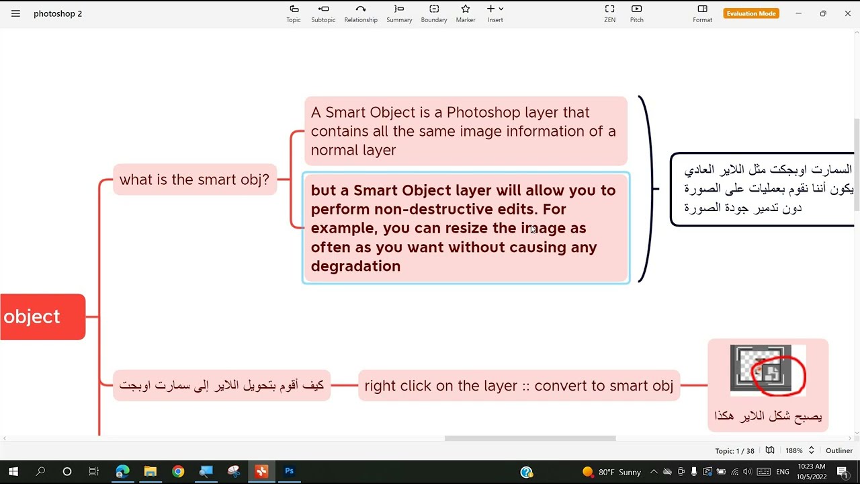Select the Arabic topic 'كيف أقوم بتحويل اللاير'
The height and width of the screenshot is (484, 860).
pos(222,385)
